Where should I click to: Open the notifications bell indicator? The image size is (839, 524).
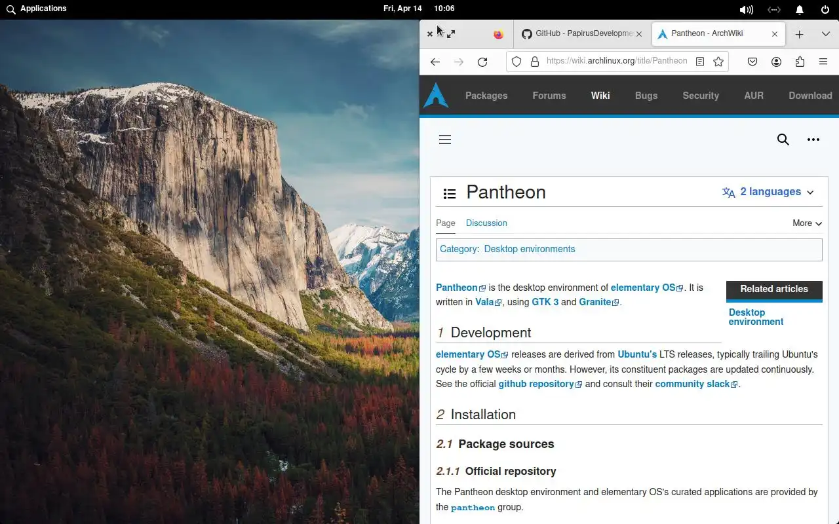click(x=800, y=9)
